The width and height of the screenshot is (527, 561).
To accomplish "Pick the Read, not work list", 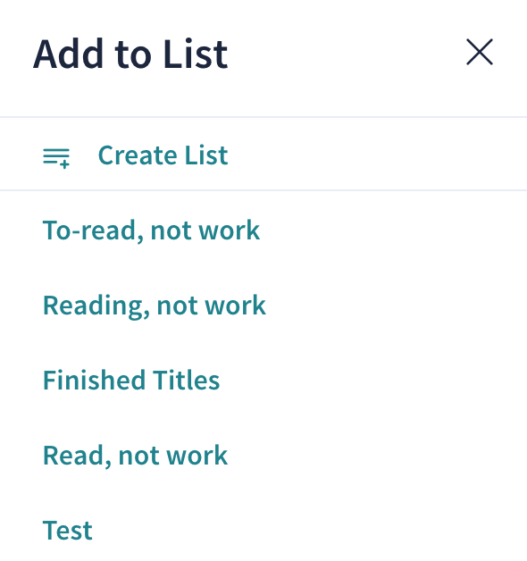I will coord(135,456).
